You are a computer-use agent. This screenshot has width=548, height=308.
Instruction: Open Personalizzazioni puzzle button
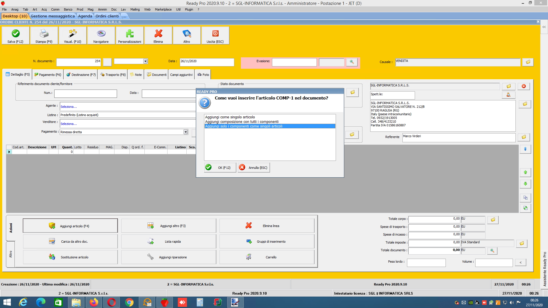130,35
